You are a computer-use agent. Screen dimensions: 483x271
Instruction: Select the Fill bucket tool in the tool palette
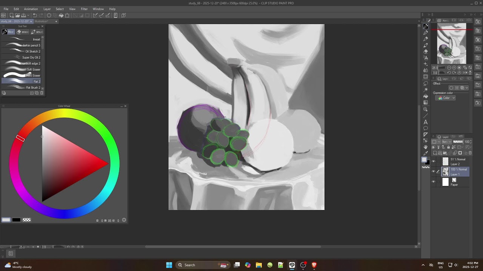426,96
